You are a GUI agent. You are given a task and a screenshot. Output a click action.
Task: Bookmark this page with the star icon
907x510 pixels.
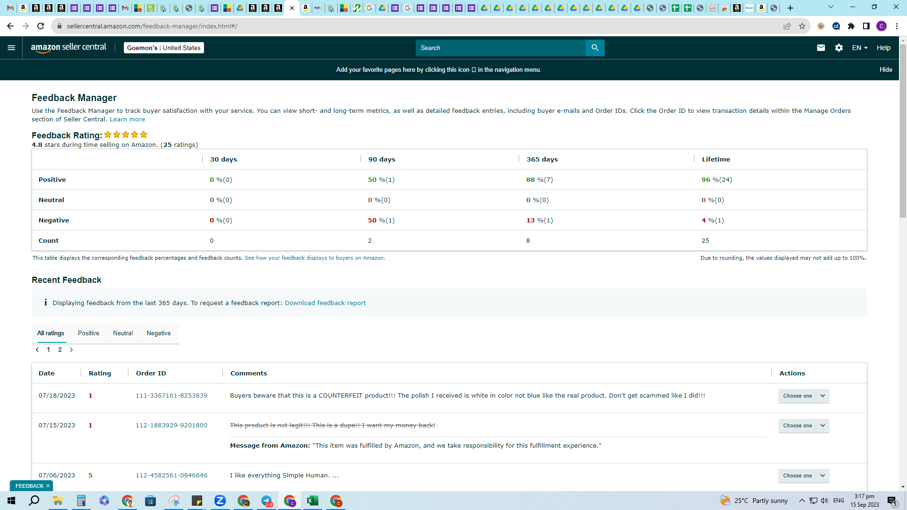coord(802,26)
